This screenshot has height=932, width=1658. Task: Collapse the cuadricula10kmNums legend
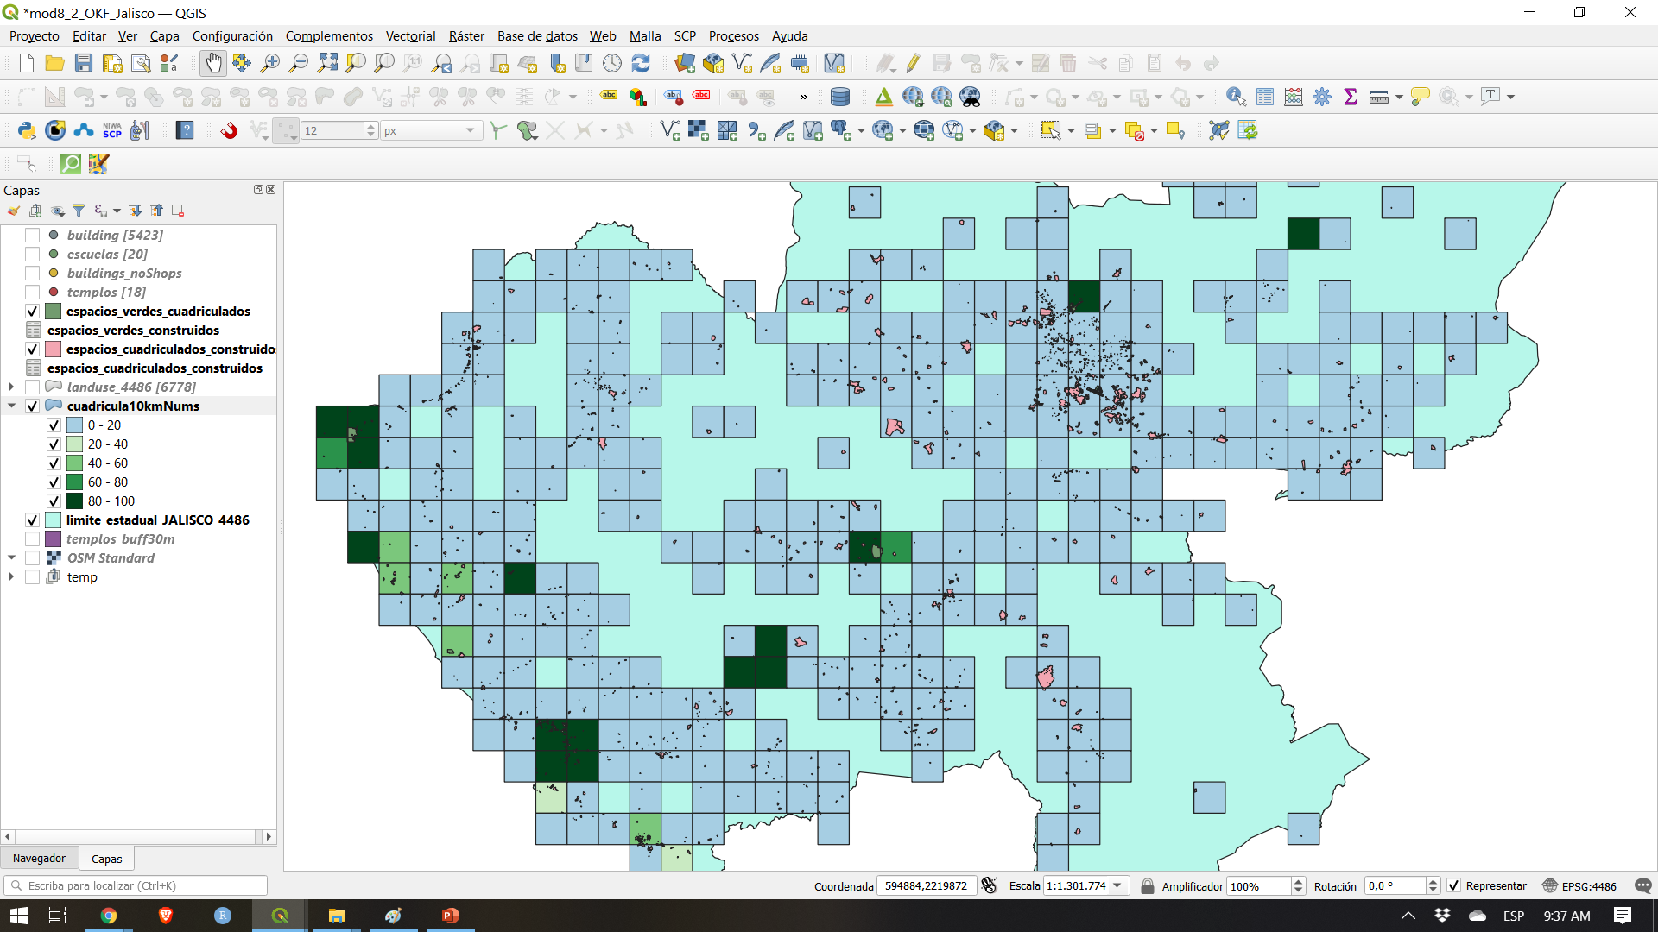tap(11, 406)
